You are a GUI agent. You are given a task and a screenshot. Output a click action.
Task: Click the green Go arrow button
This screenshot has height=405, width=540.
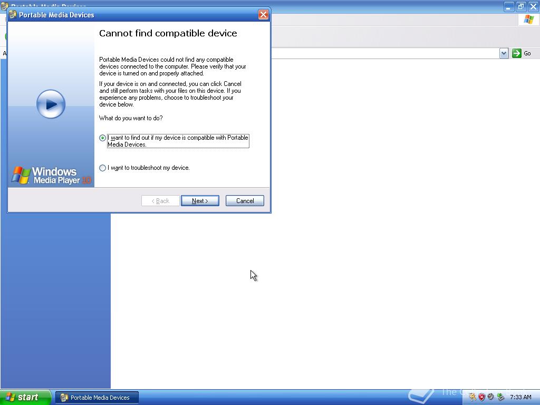(517, 53)
